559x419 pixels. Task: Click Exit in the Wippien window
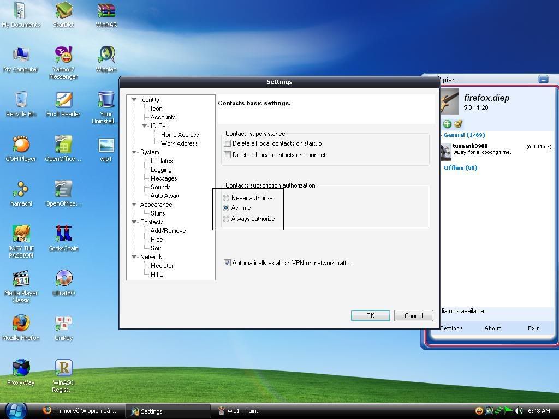(533, 328)
